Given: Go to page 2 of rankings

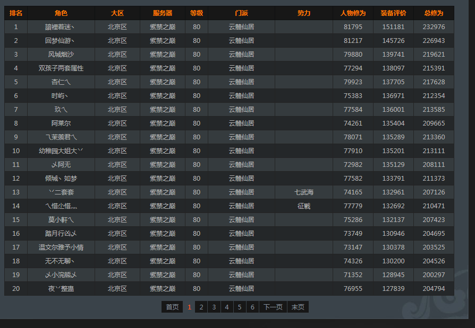Looking at the screenshot, I should pos(201,307).
